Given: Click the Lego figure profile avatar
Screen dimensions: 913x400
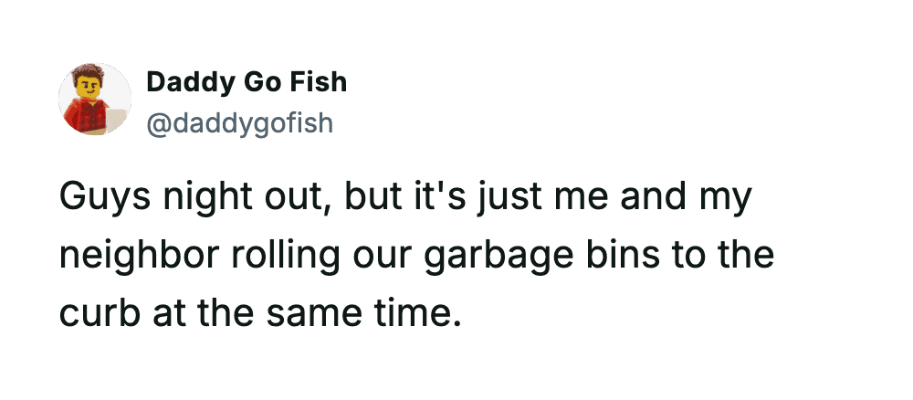Looking at the screenshot, I should tap(95, 100).
